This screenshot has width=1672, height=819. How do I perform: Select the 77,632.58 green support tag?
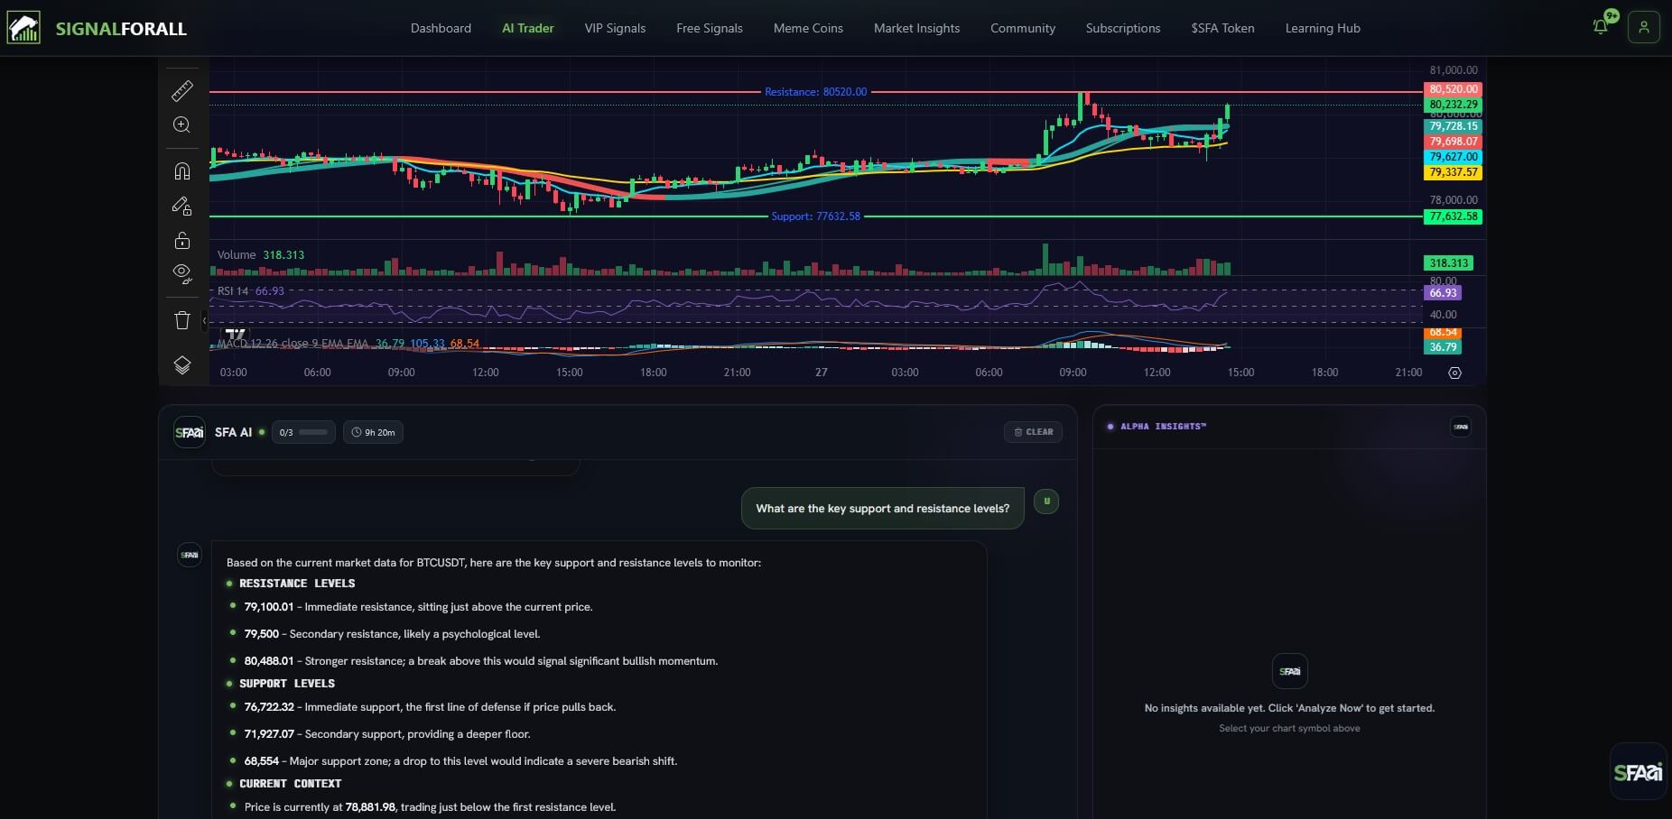pyautogui.click(x=1454, y=216)
